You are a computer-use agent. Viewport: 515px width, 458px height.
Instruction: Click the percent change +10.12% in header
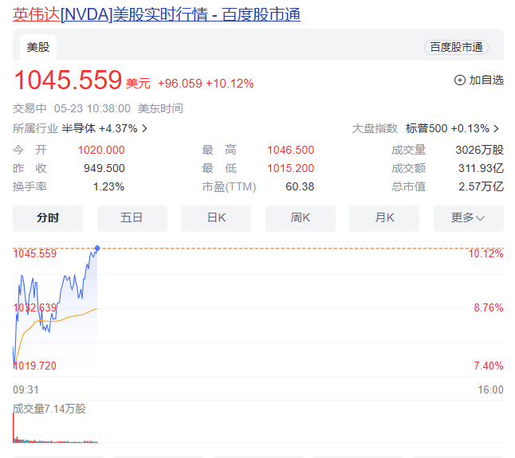click(x=230, y=84)
